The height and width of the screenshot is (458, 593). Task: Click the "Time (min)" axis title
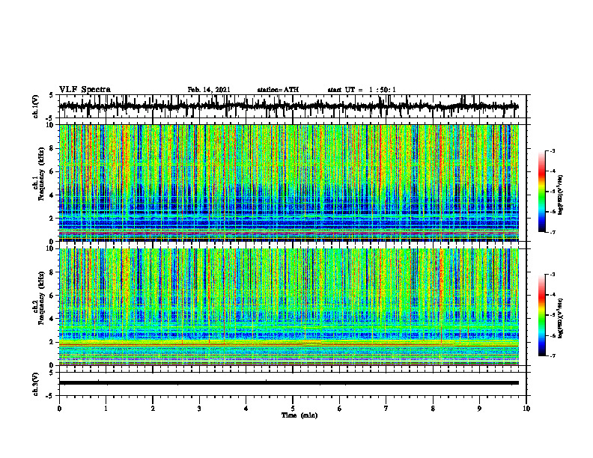[x=299, y=415]
